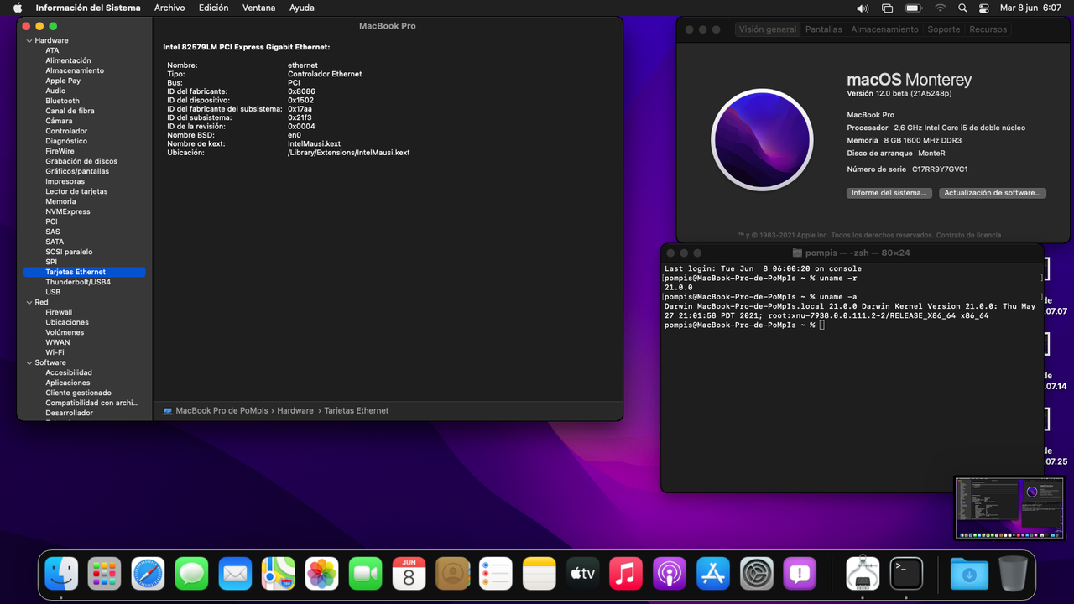Select Tarjetas Ethernet in sidebar
This screenshot has width=1074, height=604.
point(84,272)
